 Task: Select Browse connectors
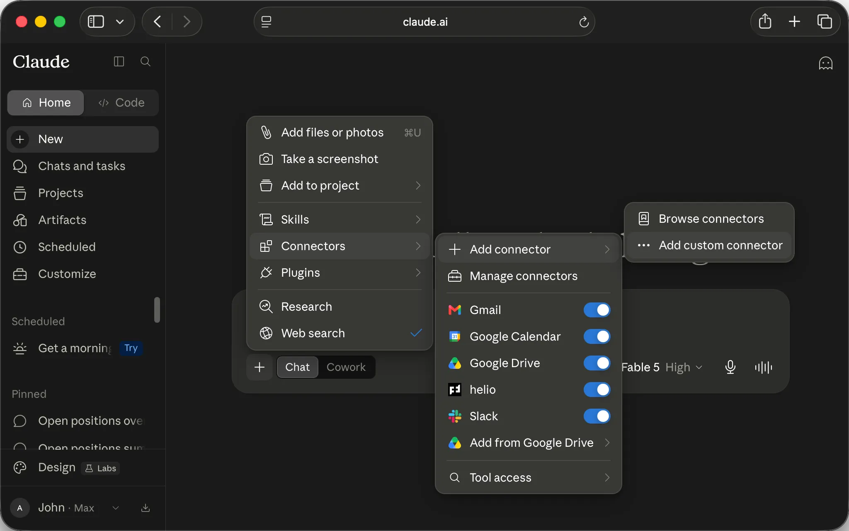pos(709,219)
